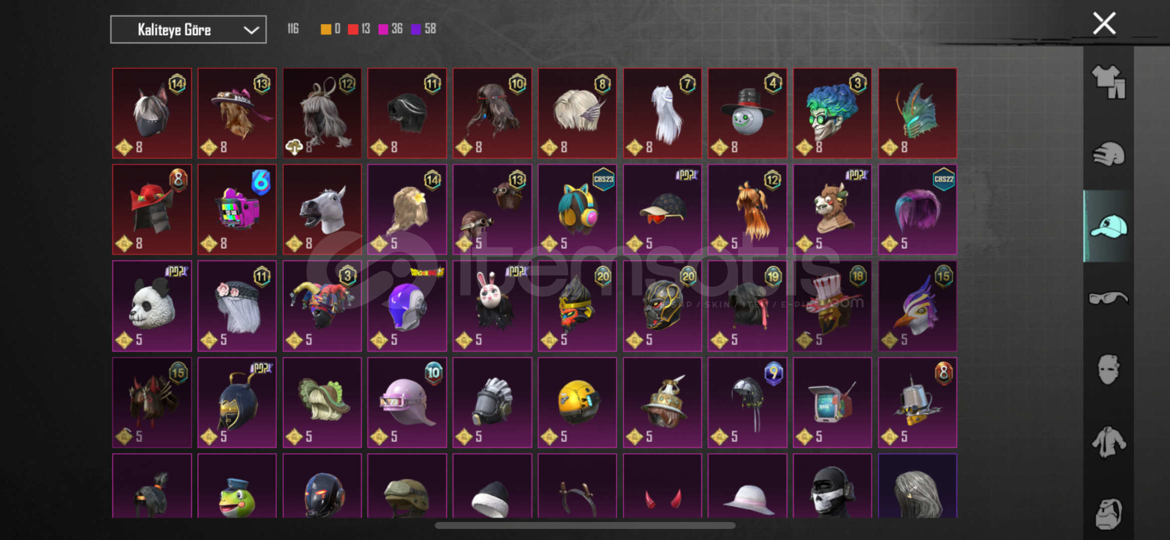Screen dimensions: 1170x540
Task: Select the white horse head mask
Action: [322, 209]
